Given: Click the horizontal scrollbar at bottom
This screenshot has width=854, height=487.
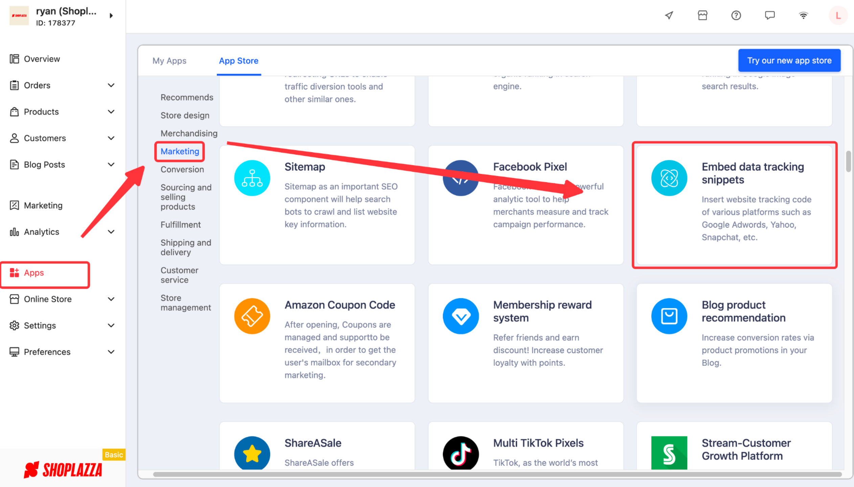Looking at the screenshot, I should click(497, 474).
